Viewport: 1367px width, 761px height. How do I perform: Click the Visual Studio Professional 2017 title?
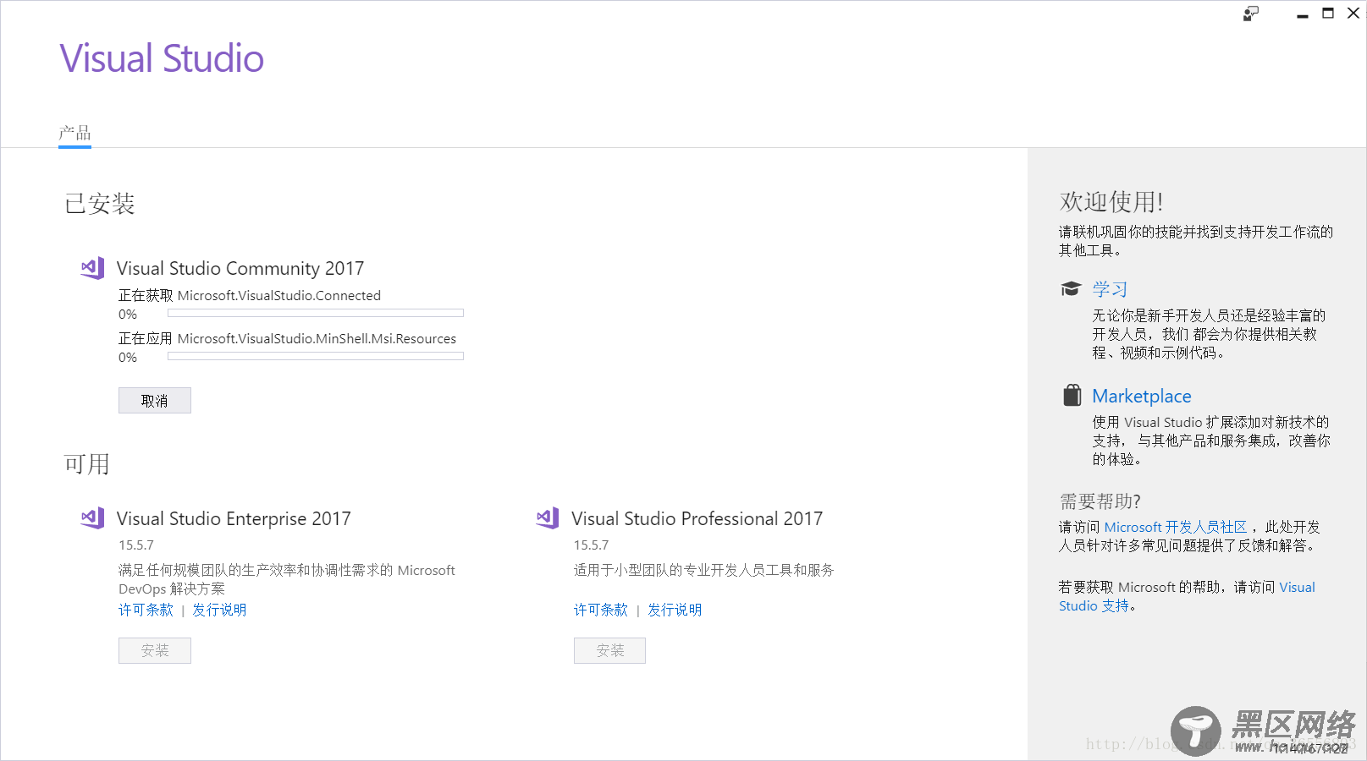697,518
